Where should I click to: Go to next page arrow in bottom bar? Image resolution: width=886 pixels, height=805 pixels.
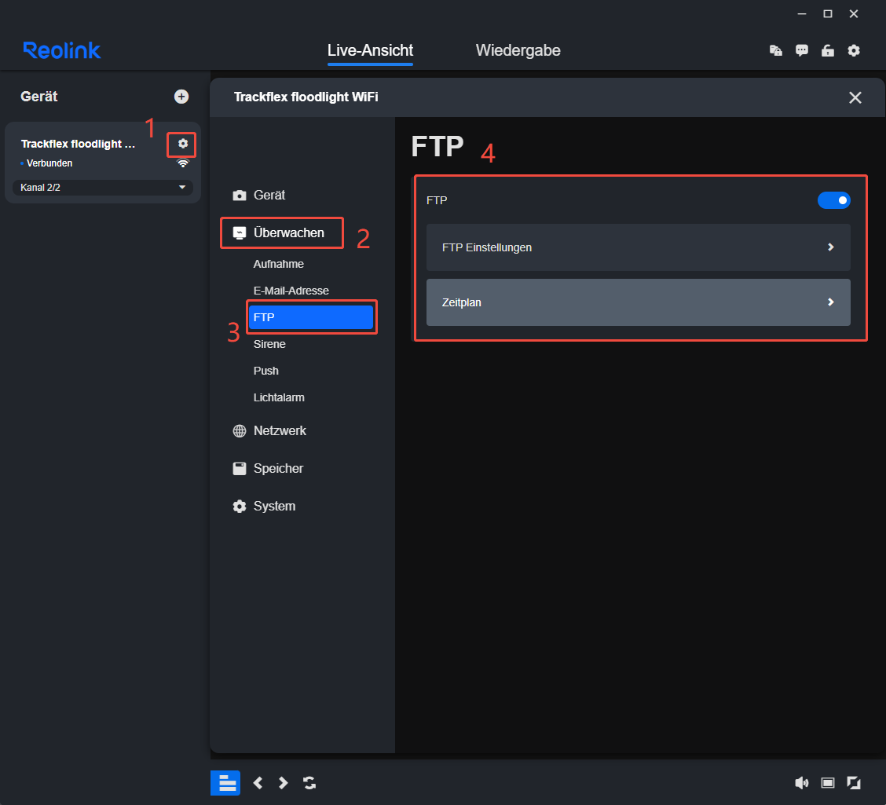point(283,783)
